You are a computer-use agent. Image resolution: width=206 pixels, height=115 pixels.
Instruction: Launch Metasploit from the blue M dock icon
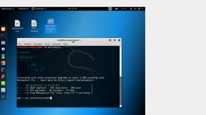tap(3, 49)
